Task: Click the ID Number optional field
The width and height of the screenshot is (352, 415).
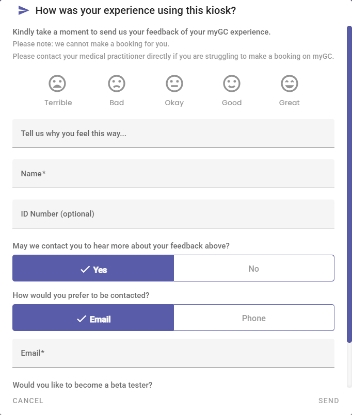Action: [x=173, y=214]
